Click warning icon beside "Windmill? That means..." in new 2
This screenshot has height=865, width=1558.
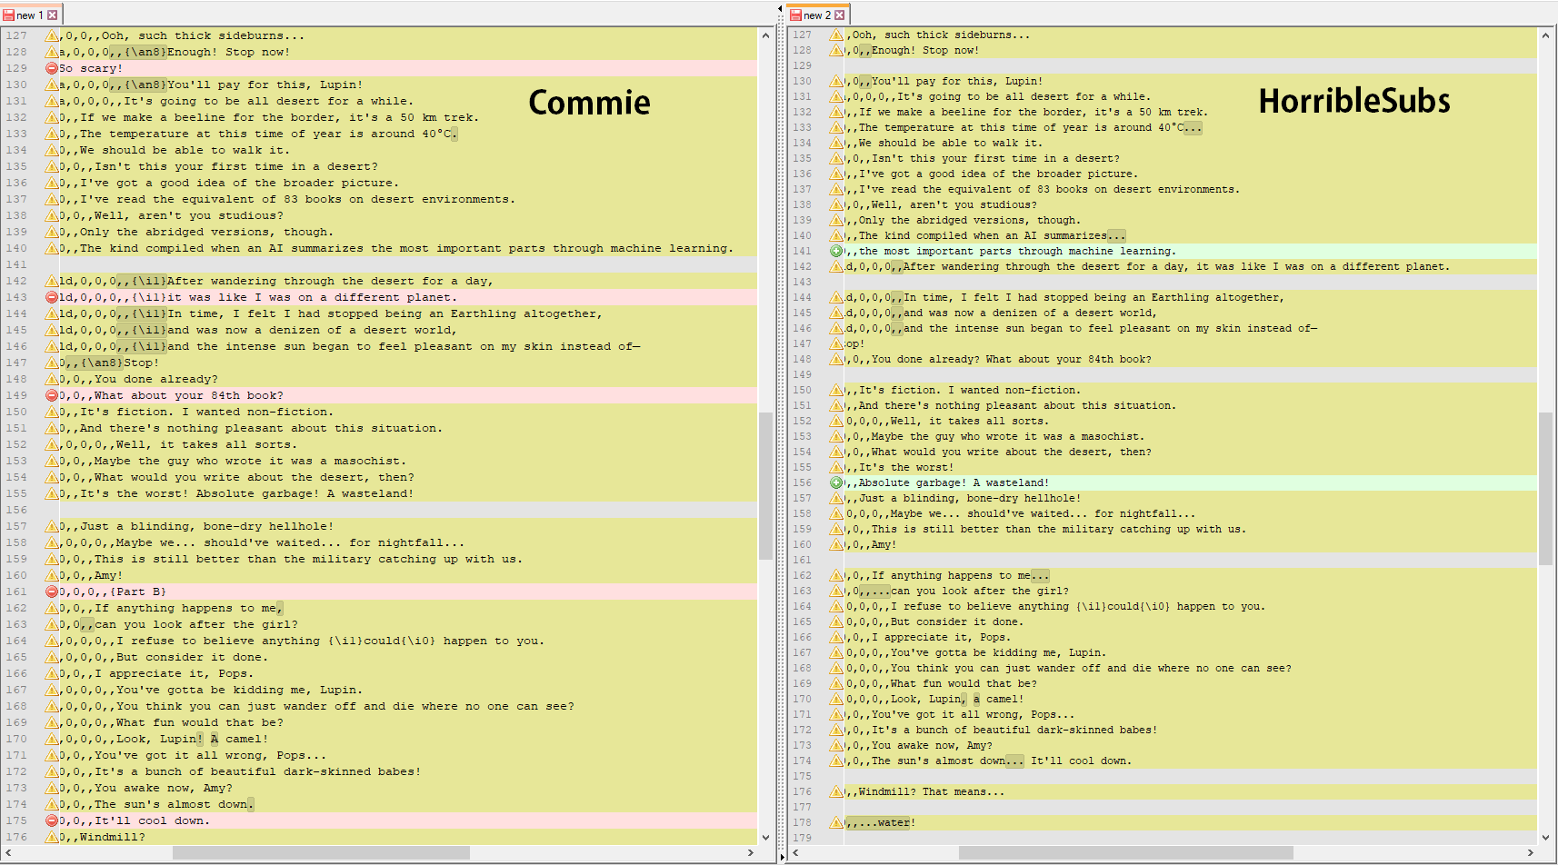[836, 791]
